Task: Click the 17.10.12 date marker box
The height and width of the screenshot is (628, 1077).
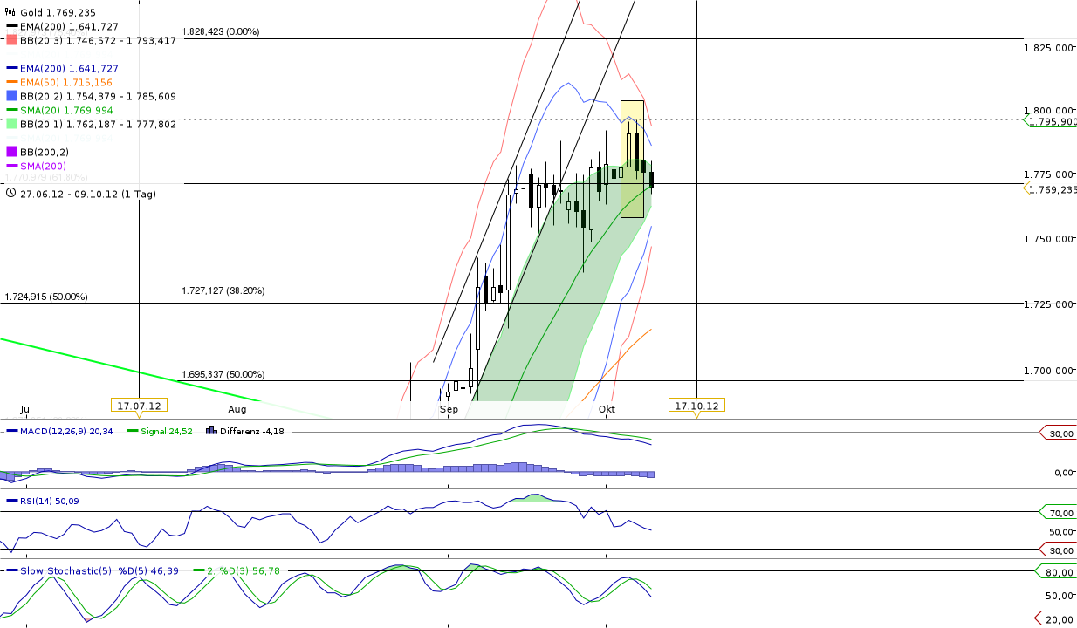Action: tap(697, 404)
